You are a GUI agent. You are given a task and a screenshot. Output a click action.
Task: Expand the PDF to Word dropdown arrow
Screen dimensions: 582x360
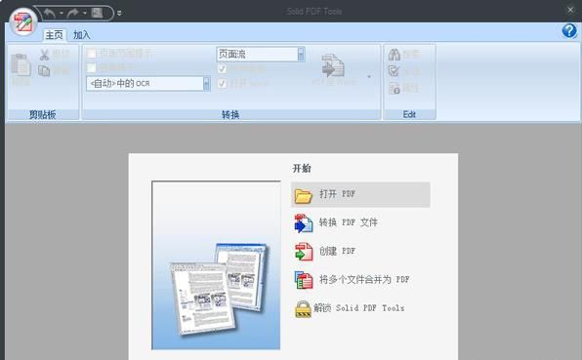pyautogui.click(x=369, y=77)
